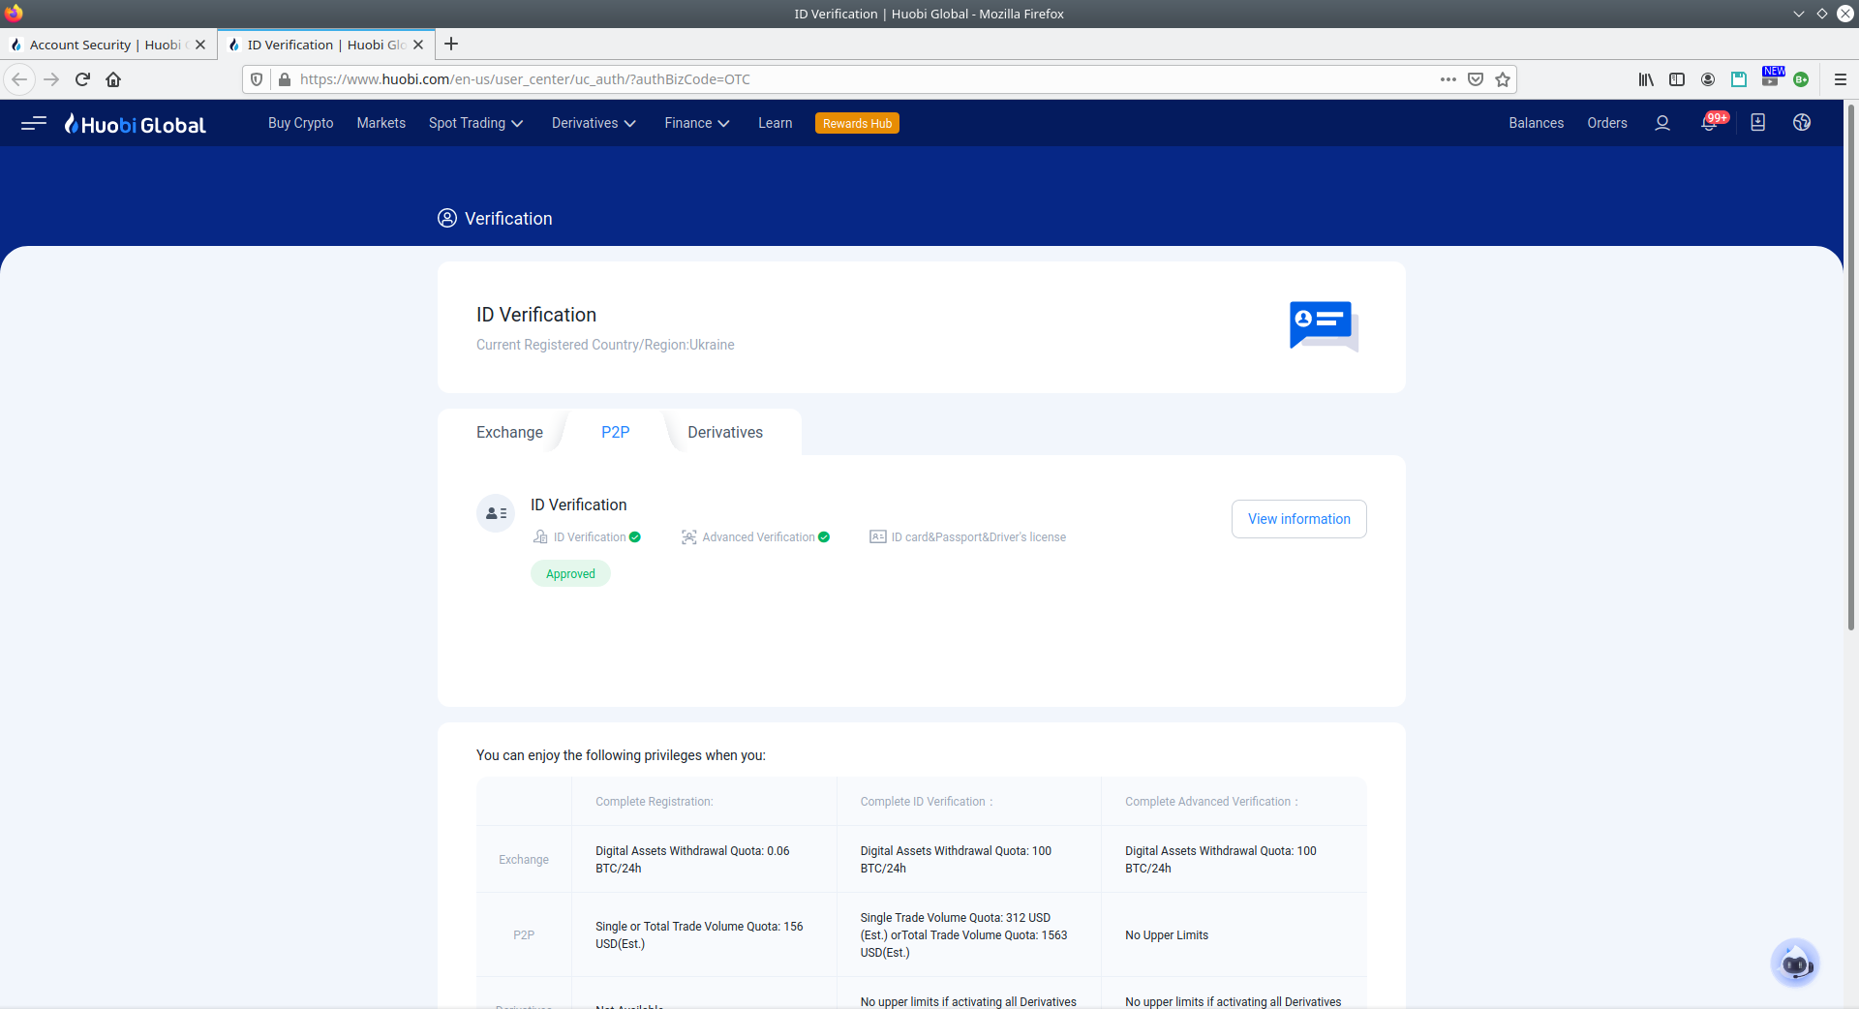Save page to Pocket

(1476, 79)
